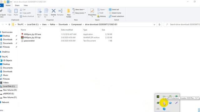Screen dimensions: 200x112
Task: Click Copy path in Clipboard group
Action: pyautogui.click(x=25, y=13)
